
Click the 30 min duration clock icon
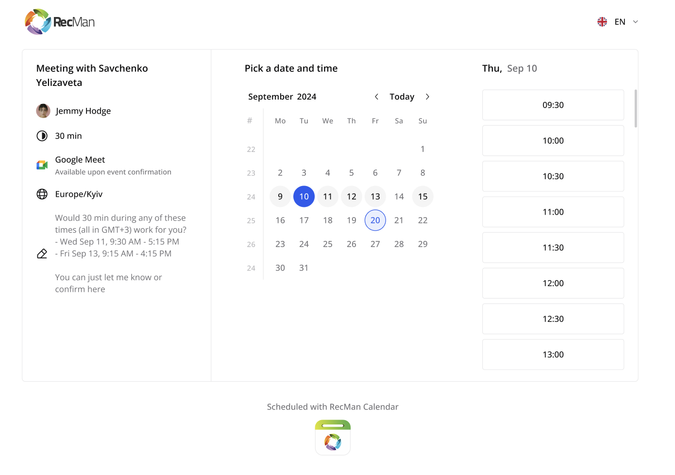(42, 136)
